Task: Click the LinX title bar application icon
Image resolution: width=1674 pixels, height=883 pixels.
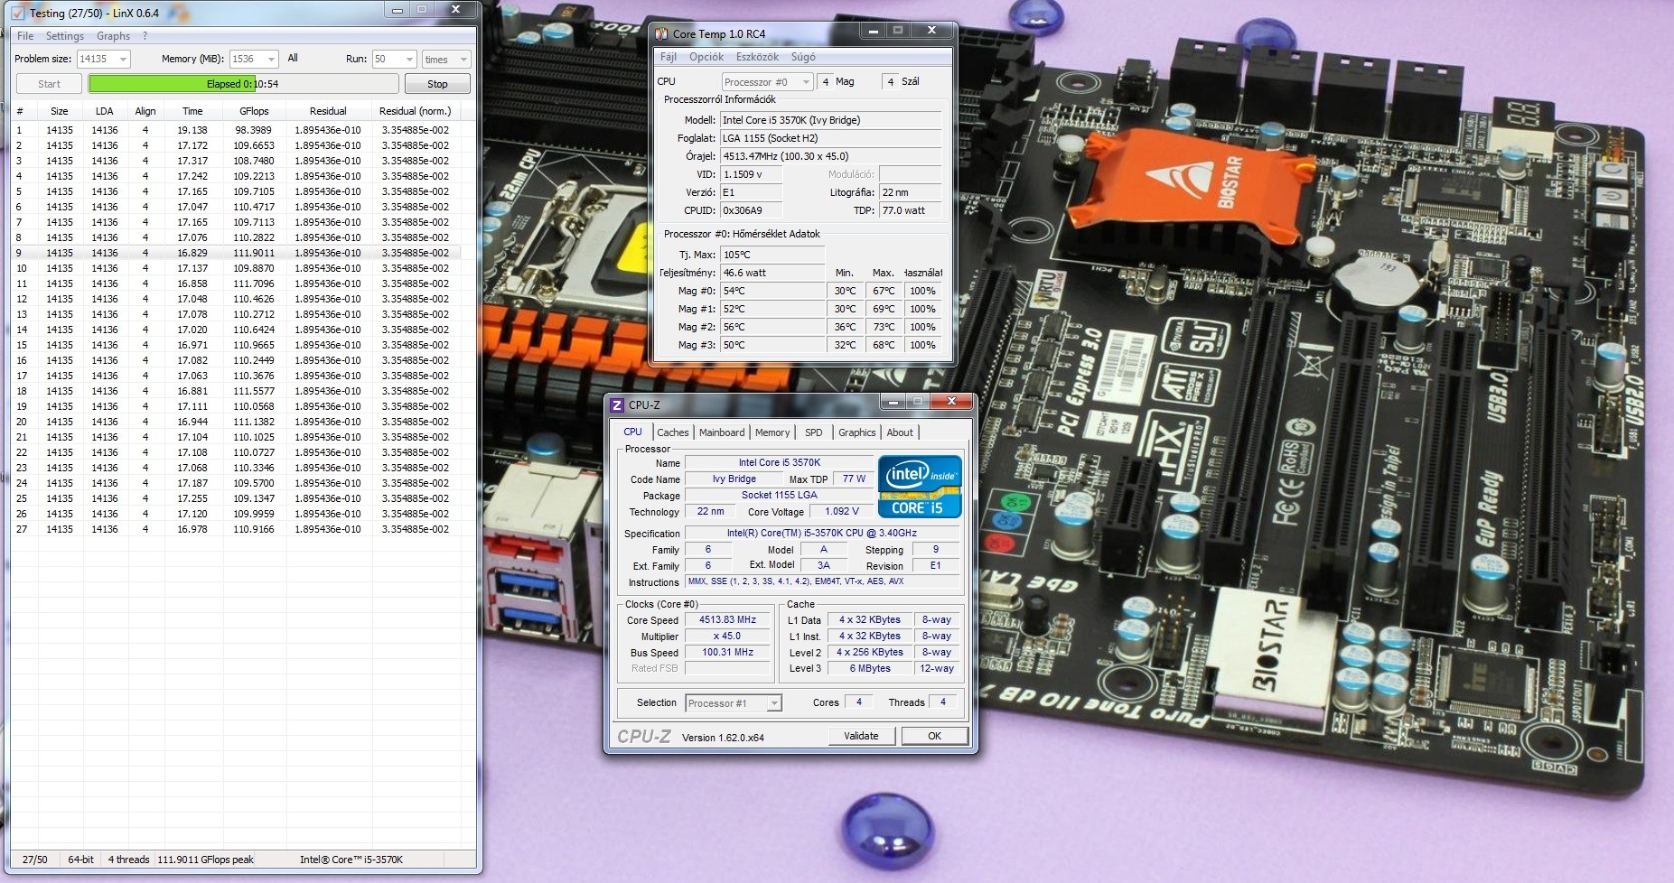Action: click(17, 14)
